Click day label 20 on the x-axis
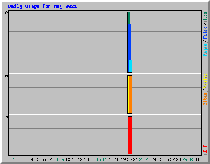This screenshot has width=210, height=164. 129,159
